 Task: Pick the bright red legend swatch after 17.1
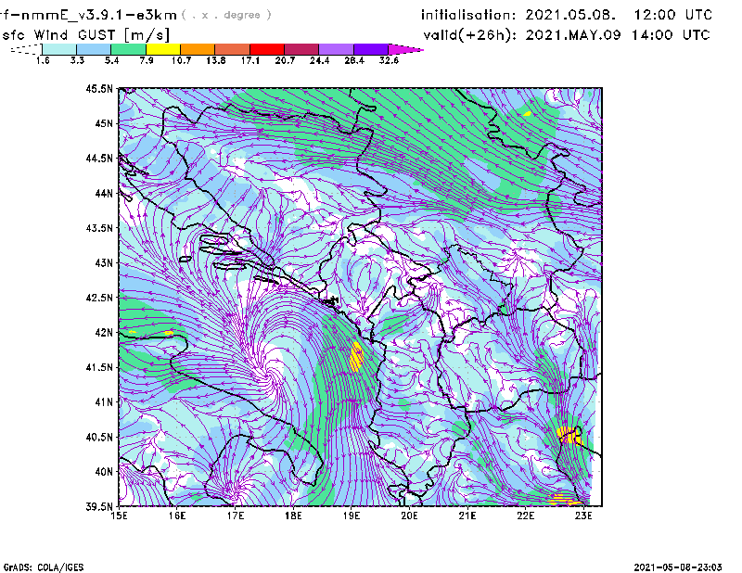point(267,49)
